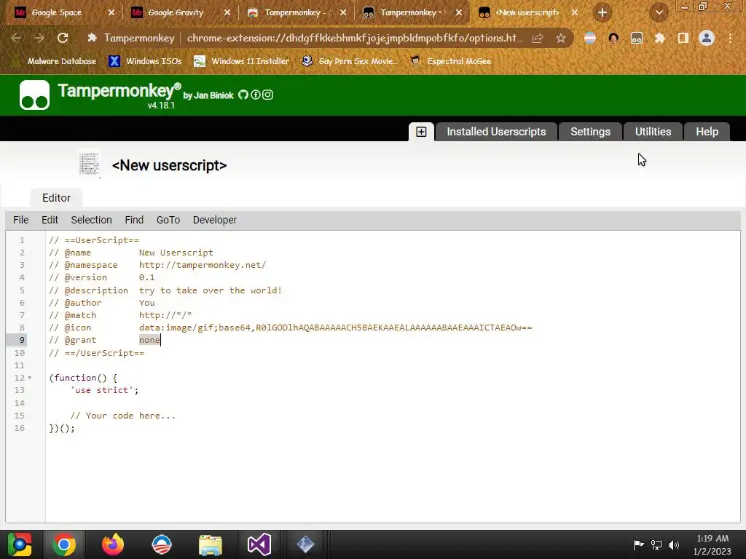Click the Tampermonkey logo in the header

point(34,95)
